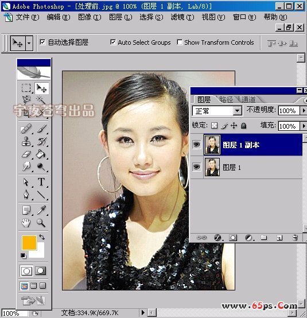307x318 pixels.
Task: Open the 图像(I) menu
Action: (x=90, y=17)
